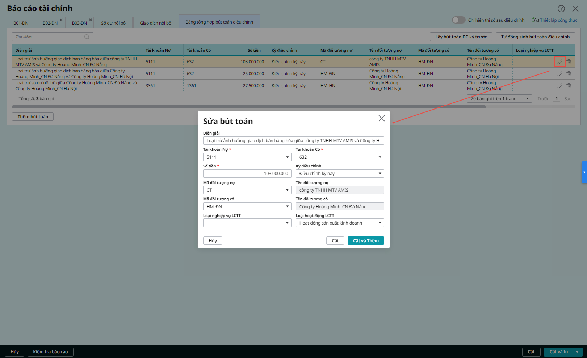This screenshot has height=358, width=587.
Task: Close the Sửa bút toán dialog
Action: point(381,118)
